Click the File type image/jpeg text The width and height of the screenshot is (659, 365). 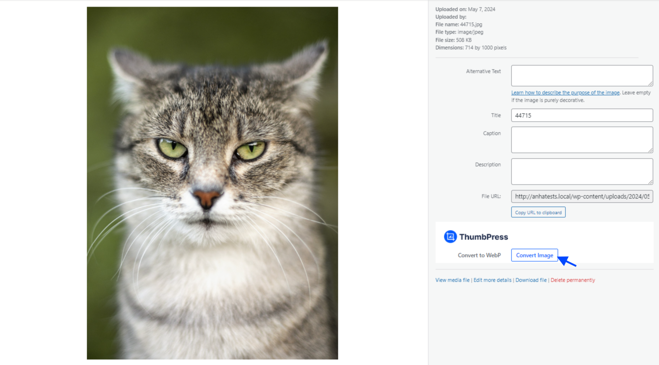(x=459, y=32)
